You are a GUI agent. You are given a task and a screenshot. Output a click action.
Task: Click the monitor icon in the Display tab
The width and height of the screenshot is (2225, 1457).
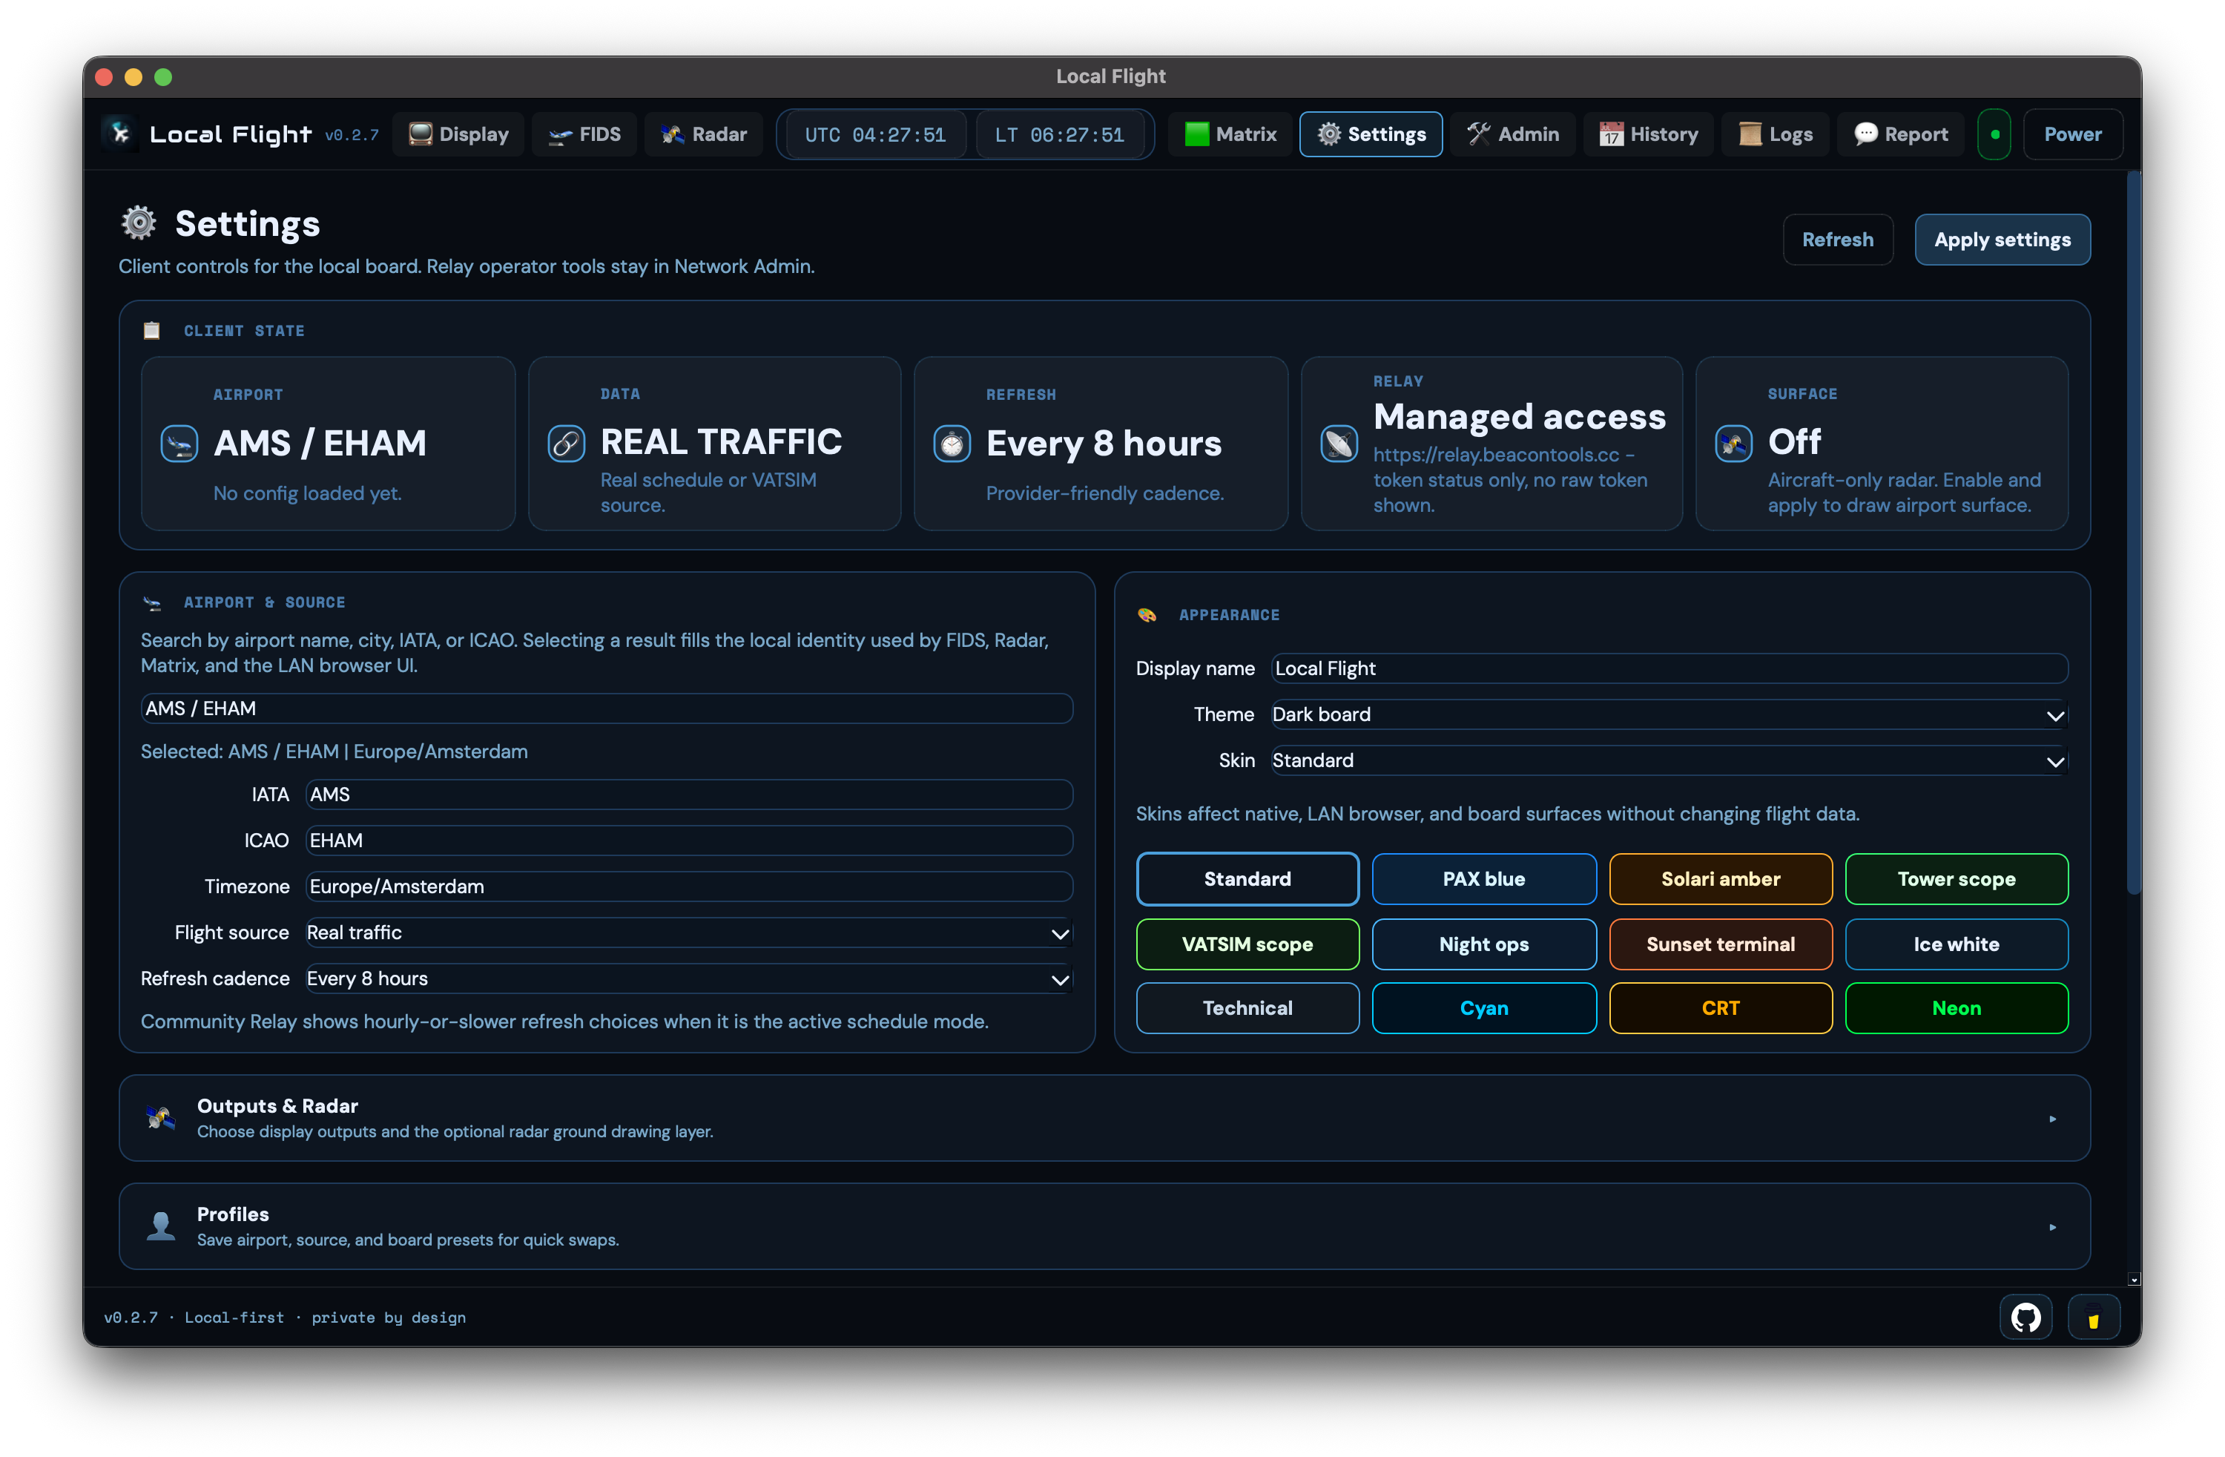tap(421, 134)
